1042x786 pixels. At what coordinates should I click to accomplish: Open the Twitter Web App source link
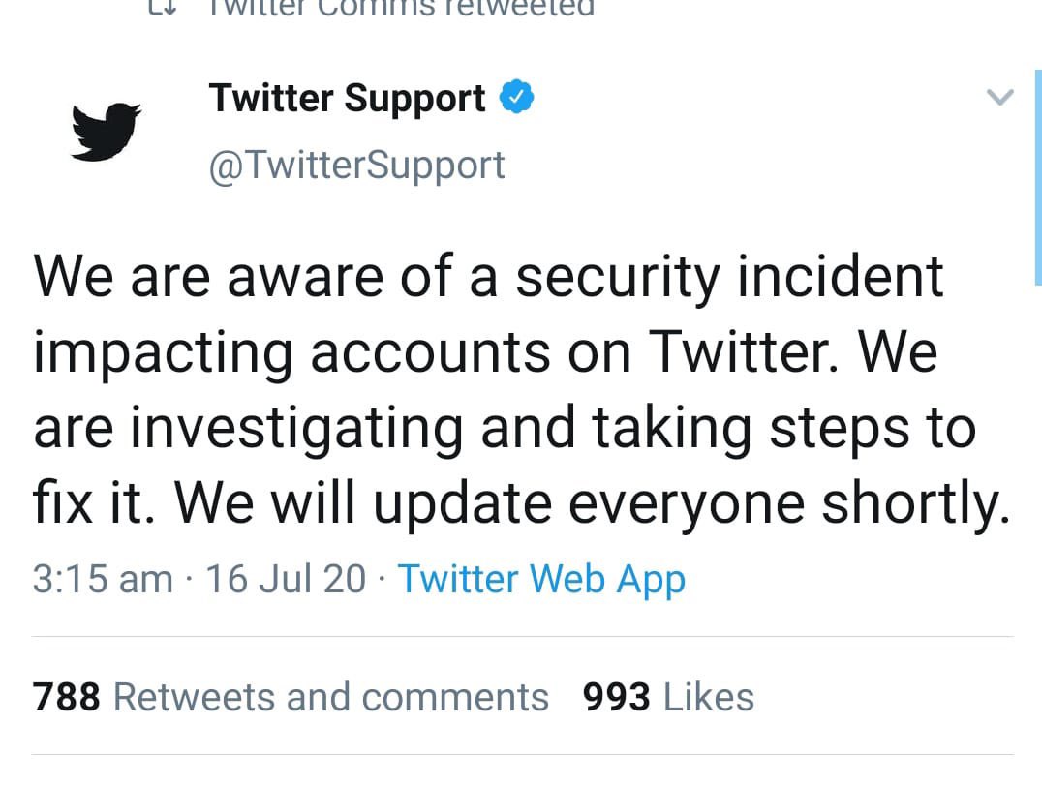click(541, 579)
